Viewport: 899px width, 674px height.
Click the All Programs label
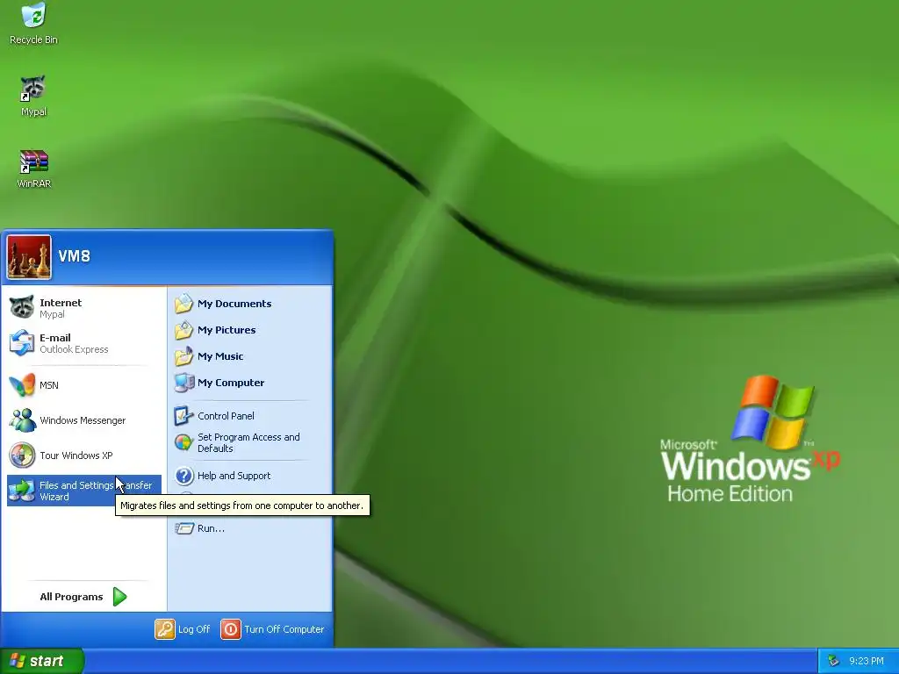point(71,597)
